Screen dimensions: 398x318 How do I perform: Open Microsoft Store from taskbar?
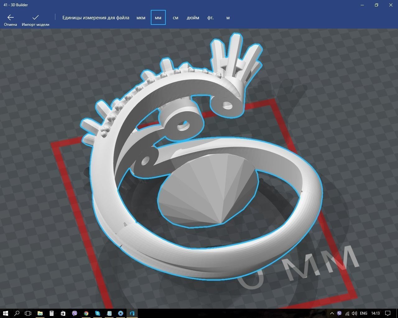coord(63,313)
